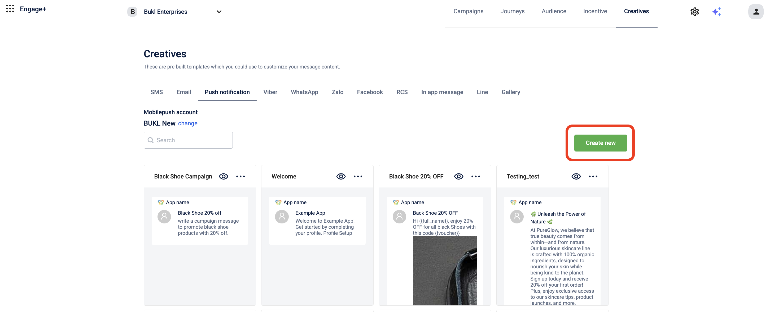Switch to the Facebook tab
Viewport: 770px width, 312px height.
(370, 92)
